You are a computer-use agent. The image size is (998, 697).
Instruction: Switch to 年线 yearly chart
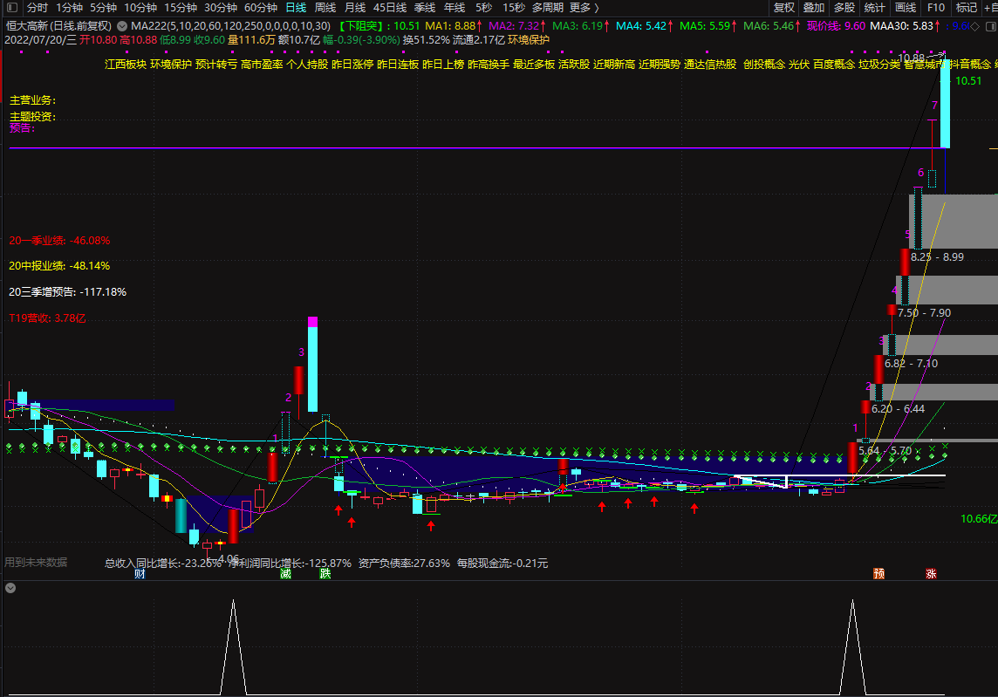[x=455, y=8]
